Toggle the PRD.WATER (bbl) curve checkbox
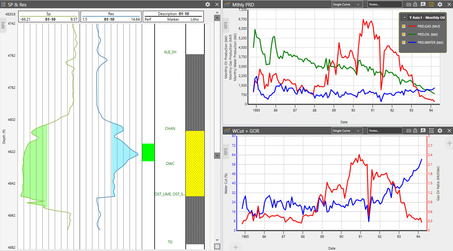 404,42
